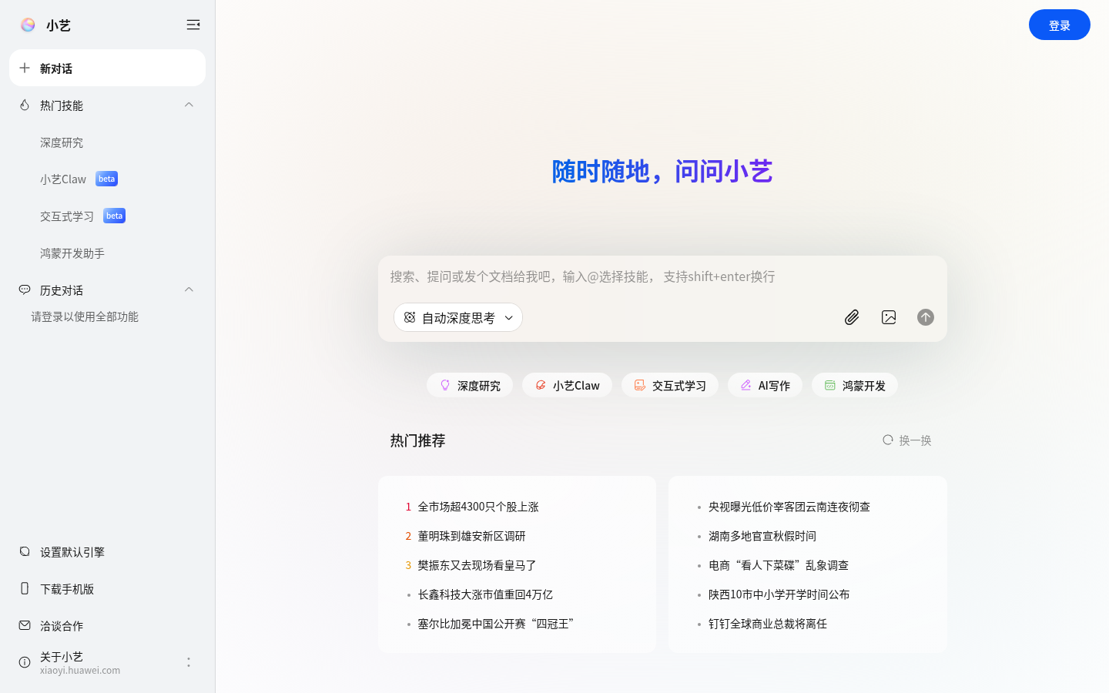Open topic 长鑫科技大涨市值重回4万亿
This screenshot has width=1109, height=693.
(x=485, y=594)
